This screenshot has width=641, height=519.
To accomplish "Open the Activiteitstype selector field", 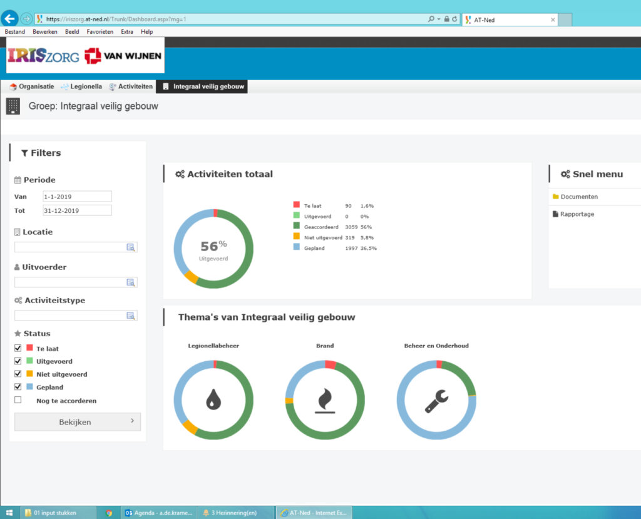I will pos(70,316).
